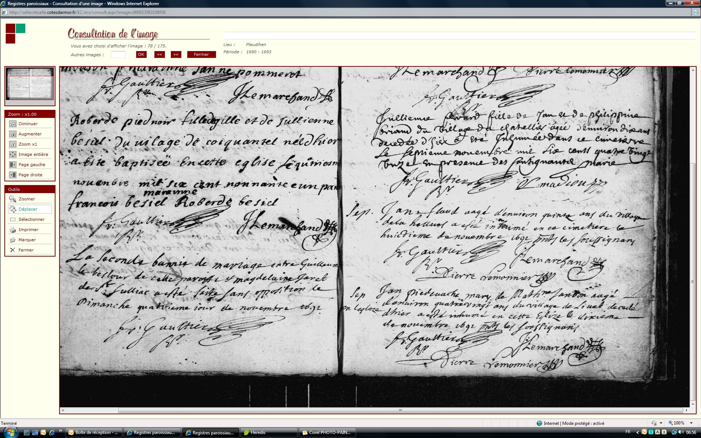This screenshot has height=438, width=701.
Task: Click Fermer in the Outils panel
Action: (13, 250)
